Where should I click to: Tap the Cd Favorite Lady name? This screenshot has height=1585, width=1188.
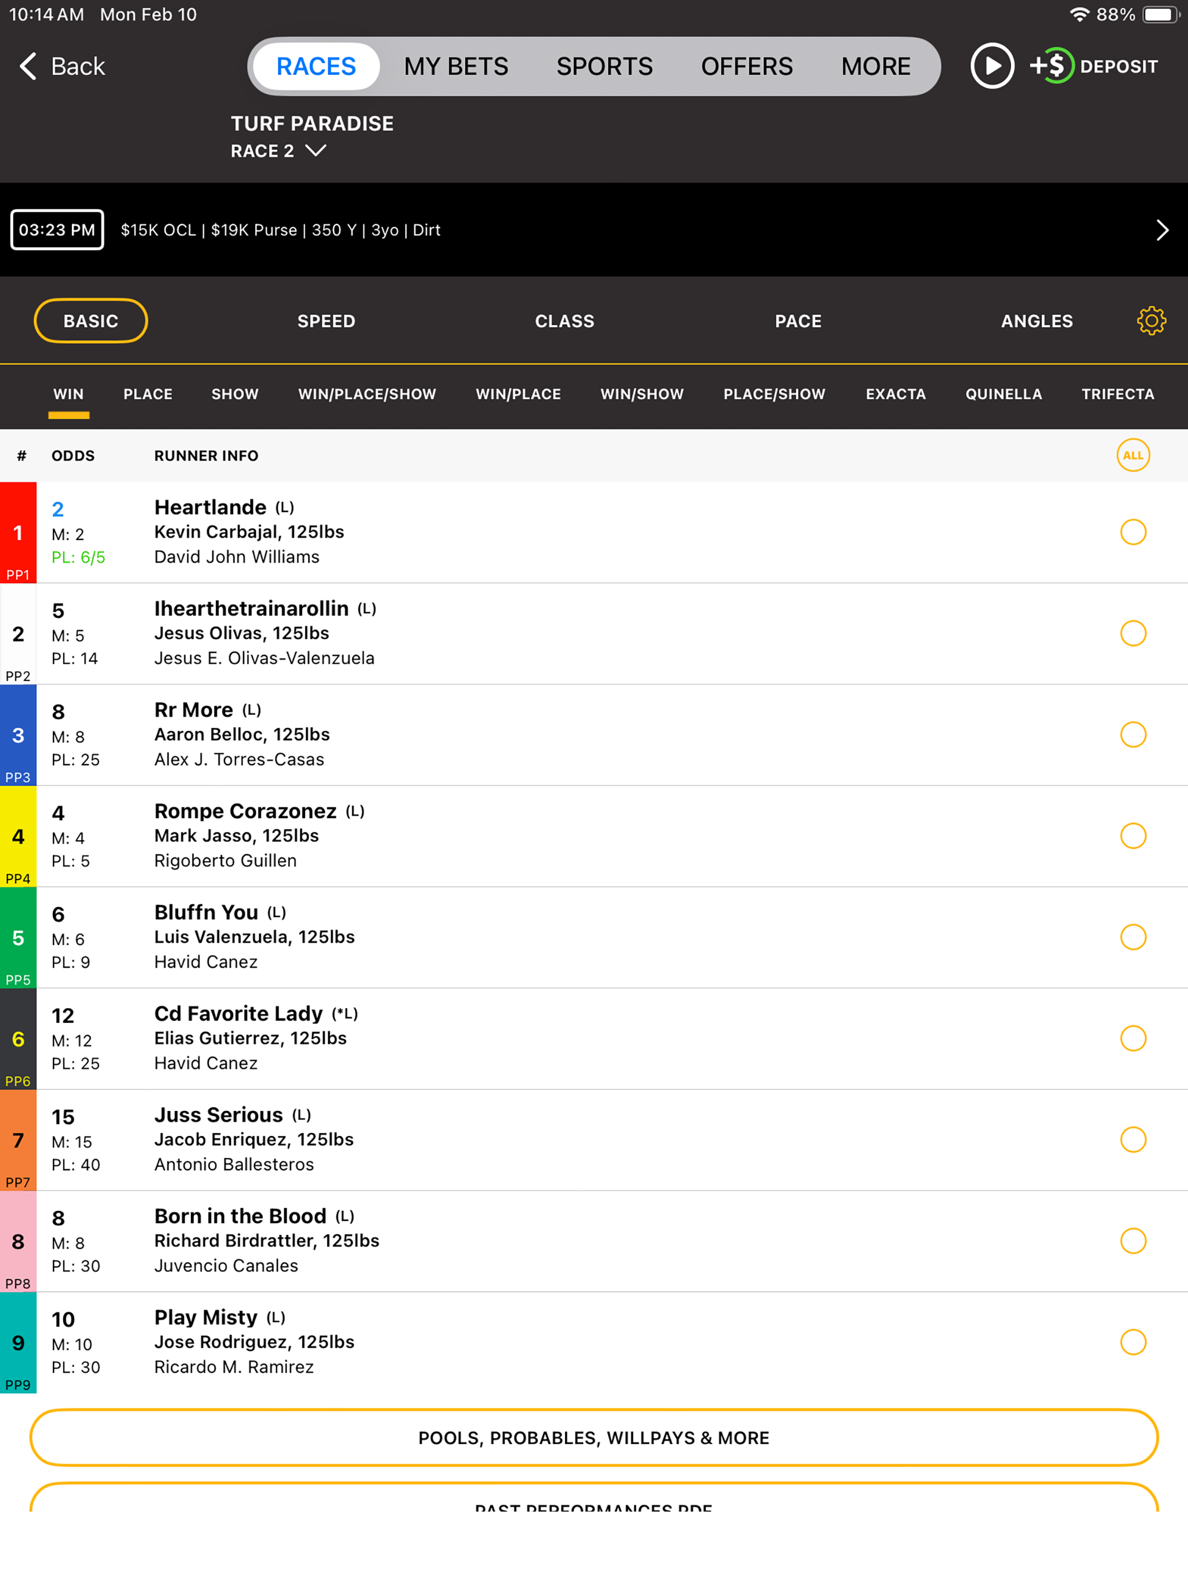point(238,1013)
